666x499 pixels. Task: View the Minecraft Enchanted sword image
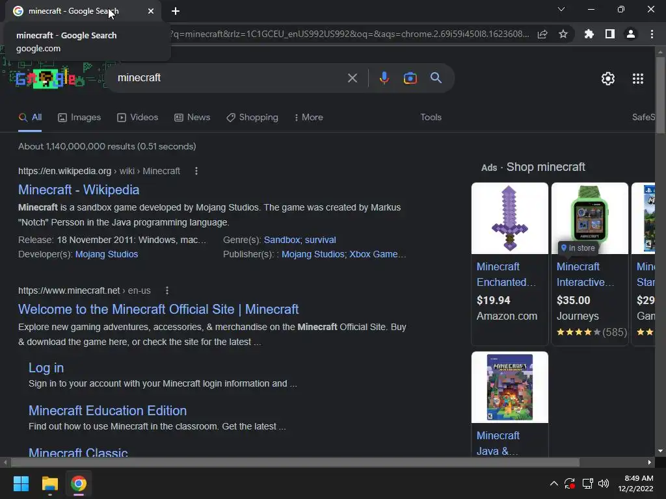pyautogui.click(x=510, y=218)
